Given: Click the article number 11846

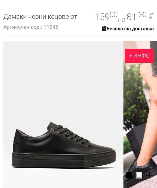Looking at the screenshot, I should coord(51,27).
